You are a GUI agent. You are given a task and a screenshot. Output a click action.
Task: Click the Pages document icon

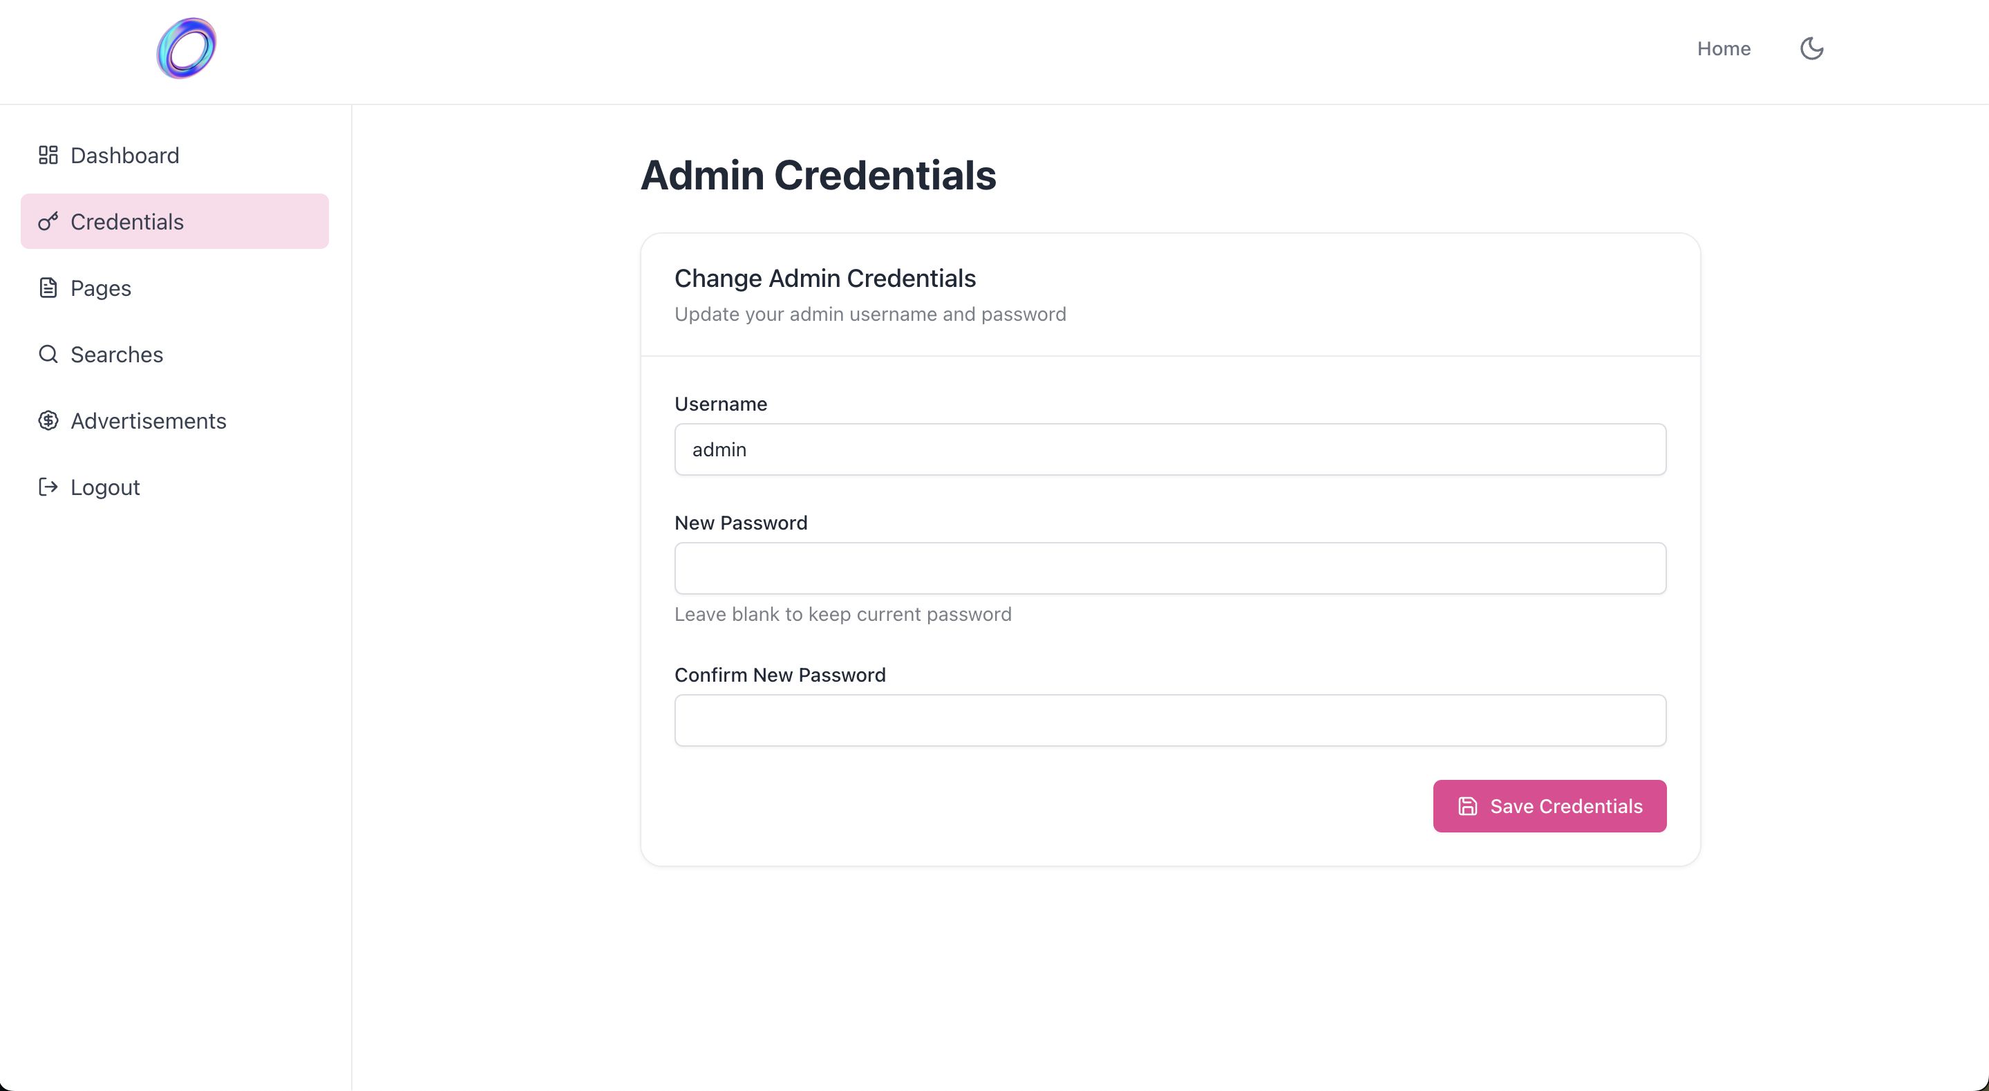(48, 288)
